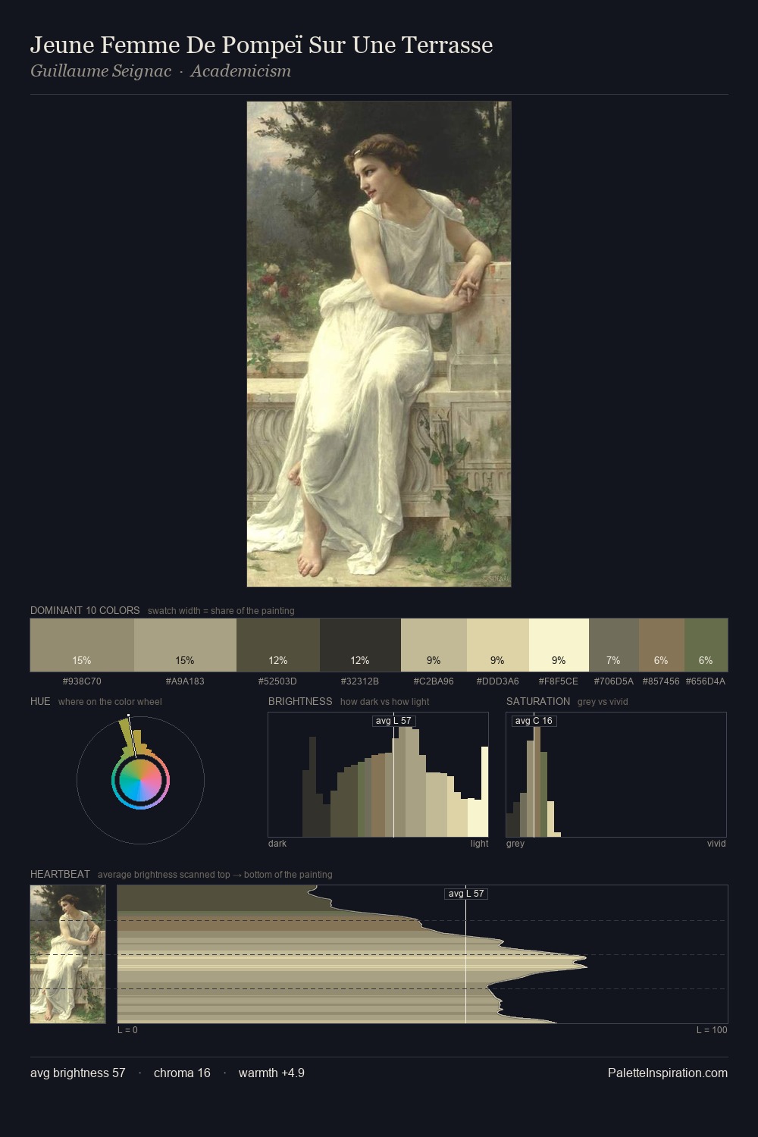Click the 'avg C 16' saturation label

[534, 721]
